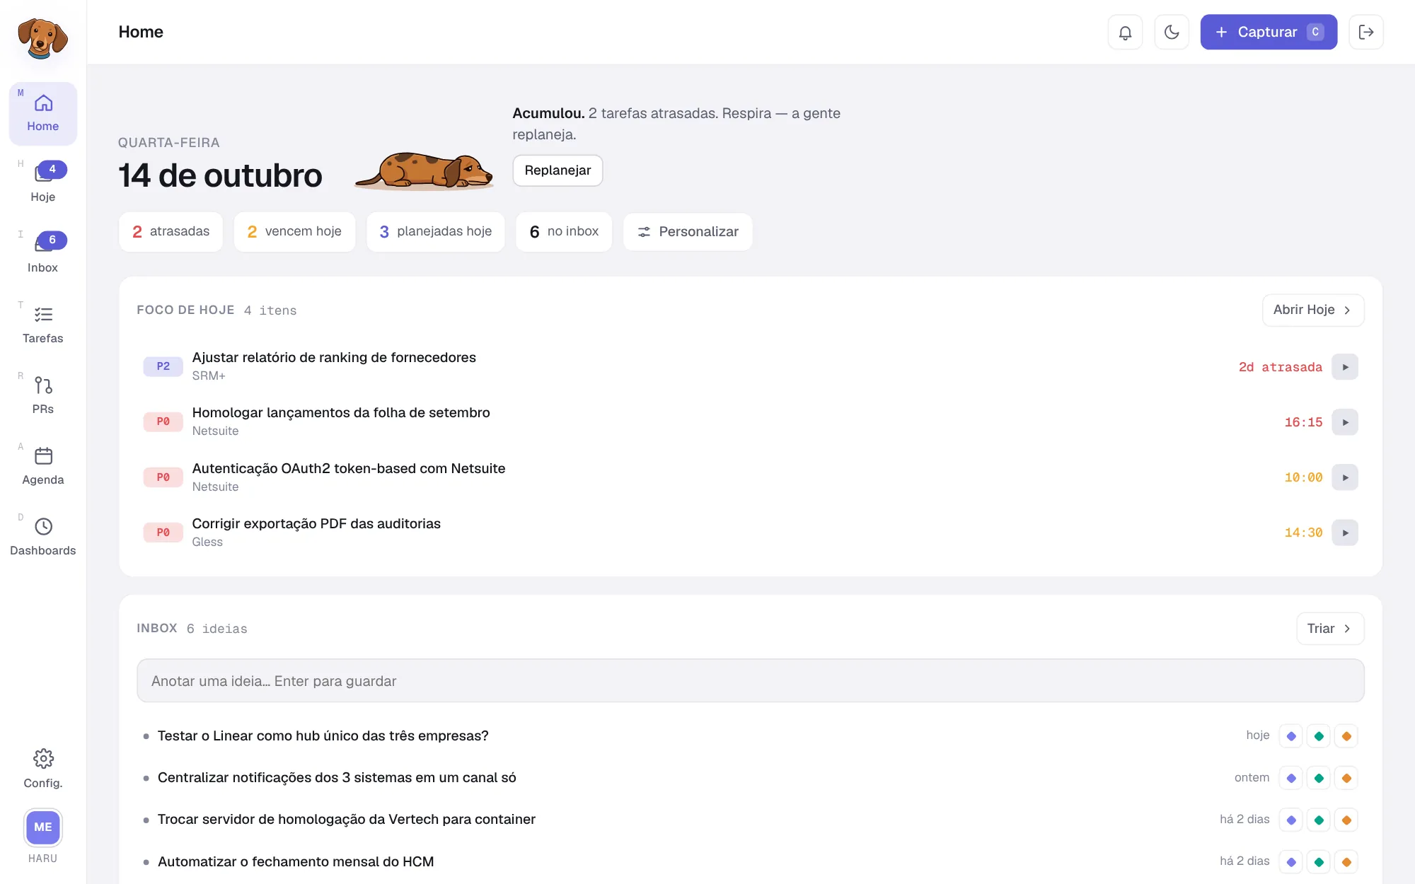The height and width of the screenshot is (884, 1415).
Task: Select the 3 planejadas hoje chip
Action: click(435, 232)
